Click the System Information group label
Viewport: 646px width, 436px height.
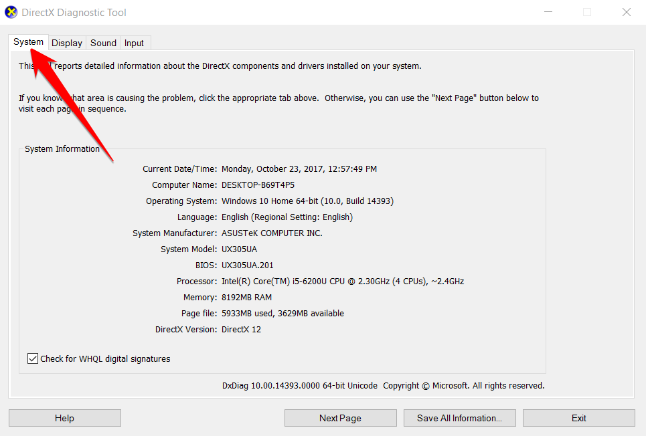tap(62, 148)
